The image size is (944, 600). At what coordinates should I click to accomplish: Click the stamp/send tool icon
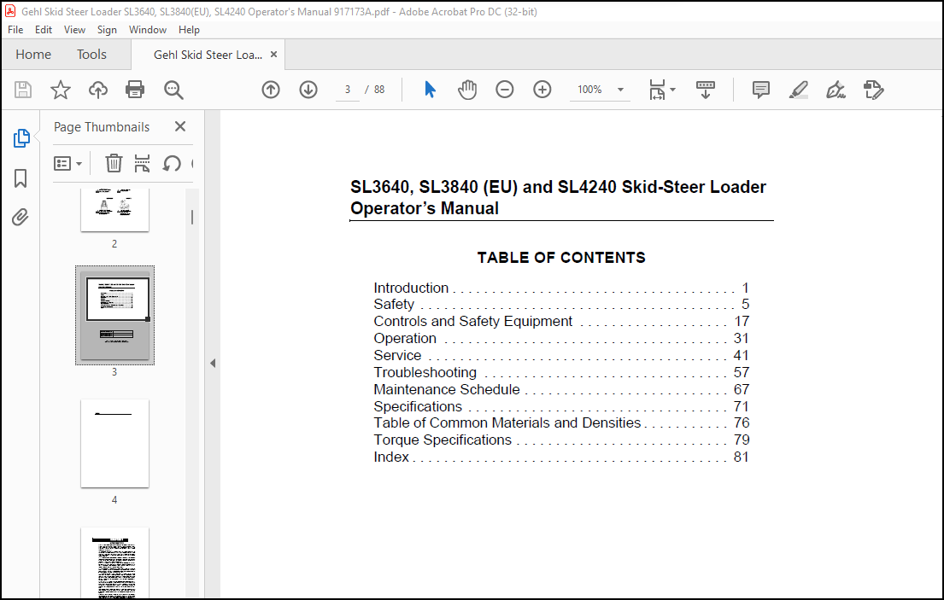[x=874, y=90]
